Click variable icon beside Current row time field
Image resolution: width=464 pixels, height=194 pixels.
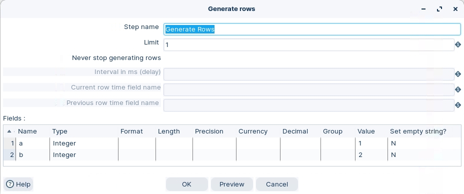coord(458,89)
